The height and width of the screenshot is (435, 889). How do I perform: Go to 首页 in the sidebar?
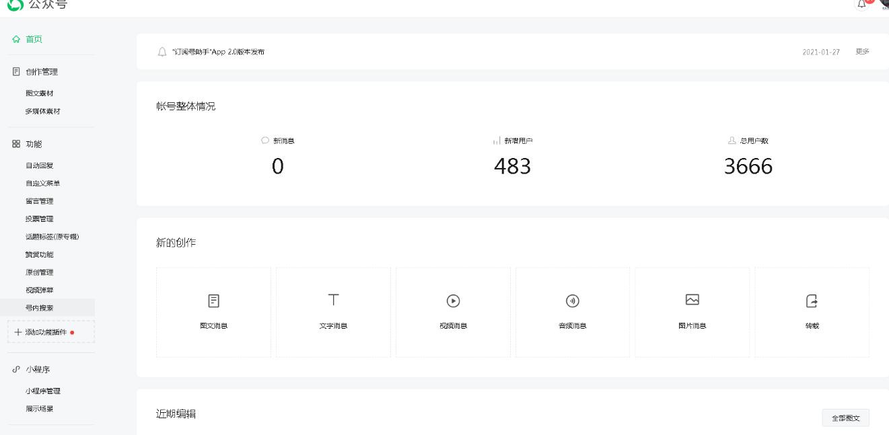[x=34, y=40]
